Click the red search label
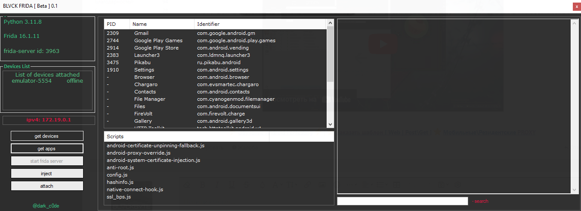 (480, 201)
